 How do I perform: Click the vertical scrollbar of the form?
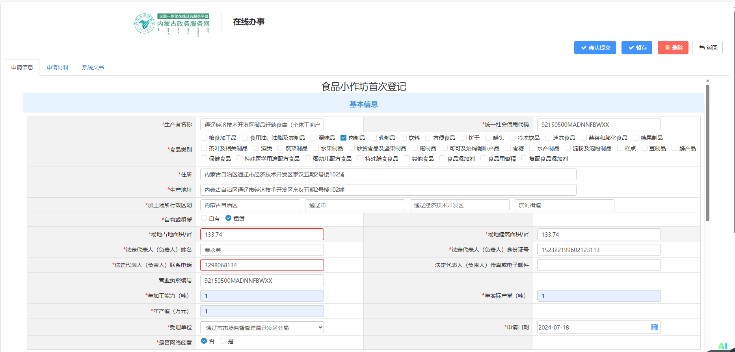707,154
